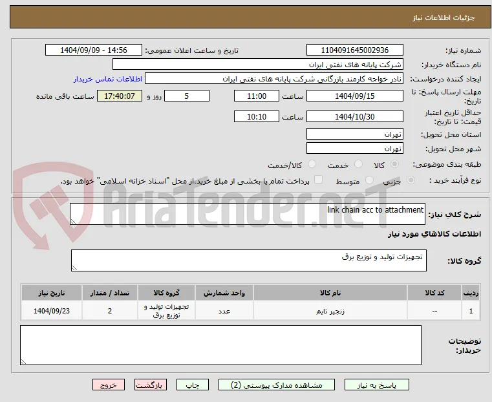Image resolution: width=492 pixels, height=402 pixels.
Task: Click the 'ردیف' column header
Action: (x=471, y=293)
